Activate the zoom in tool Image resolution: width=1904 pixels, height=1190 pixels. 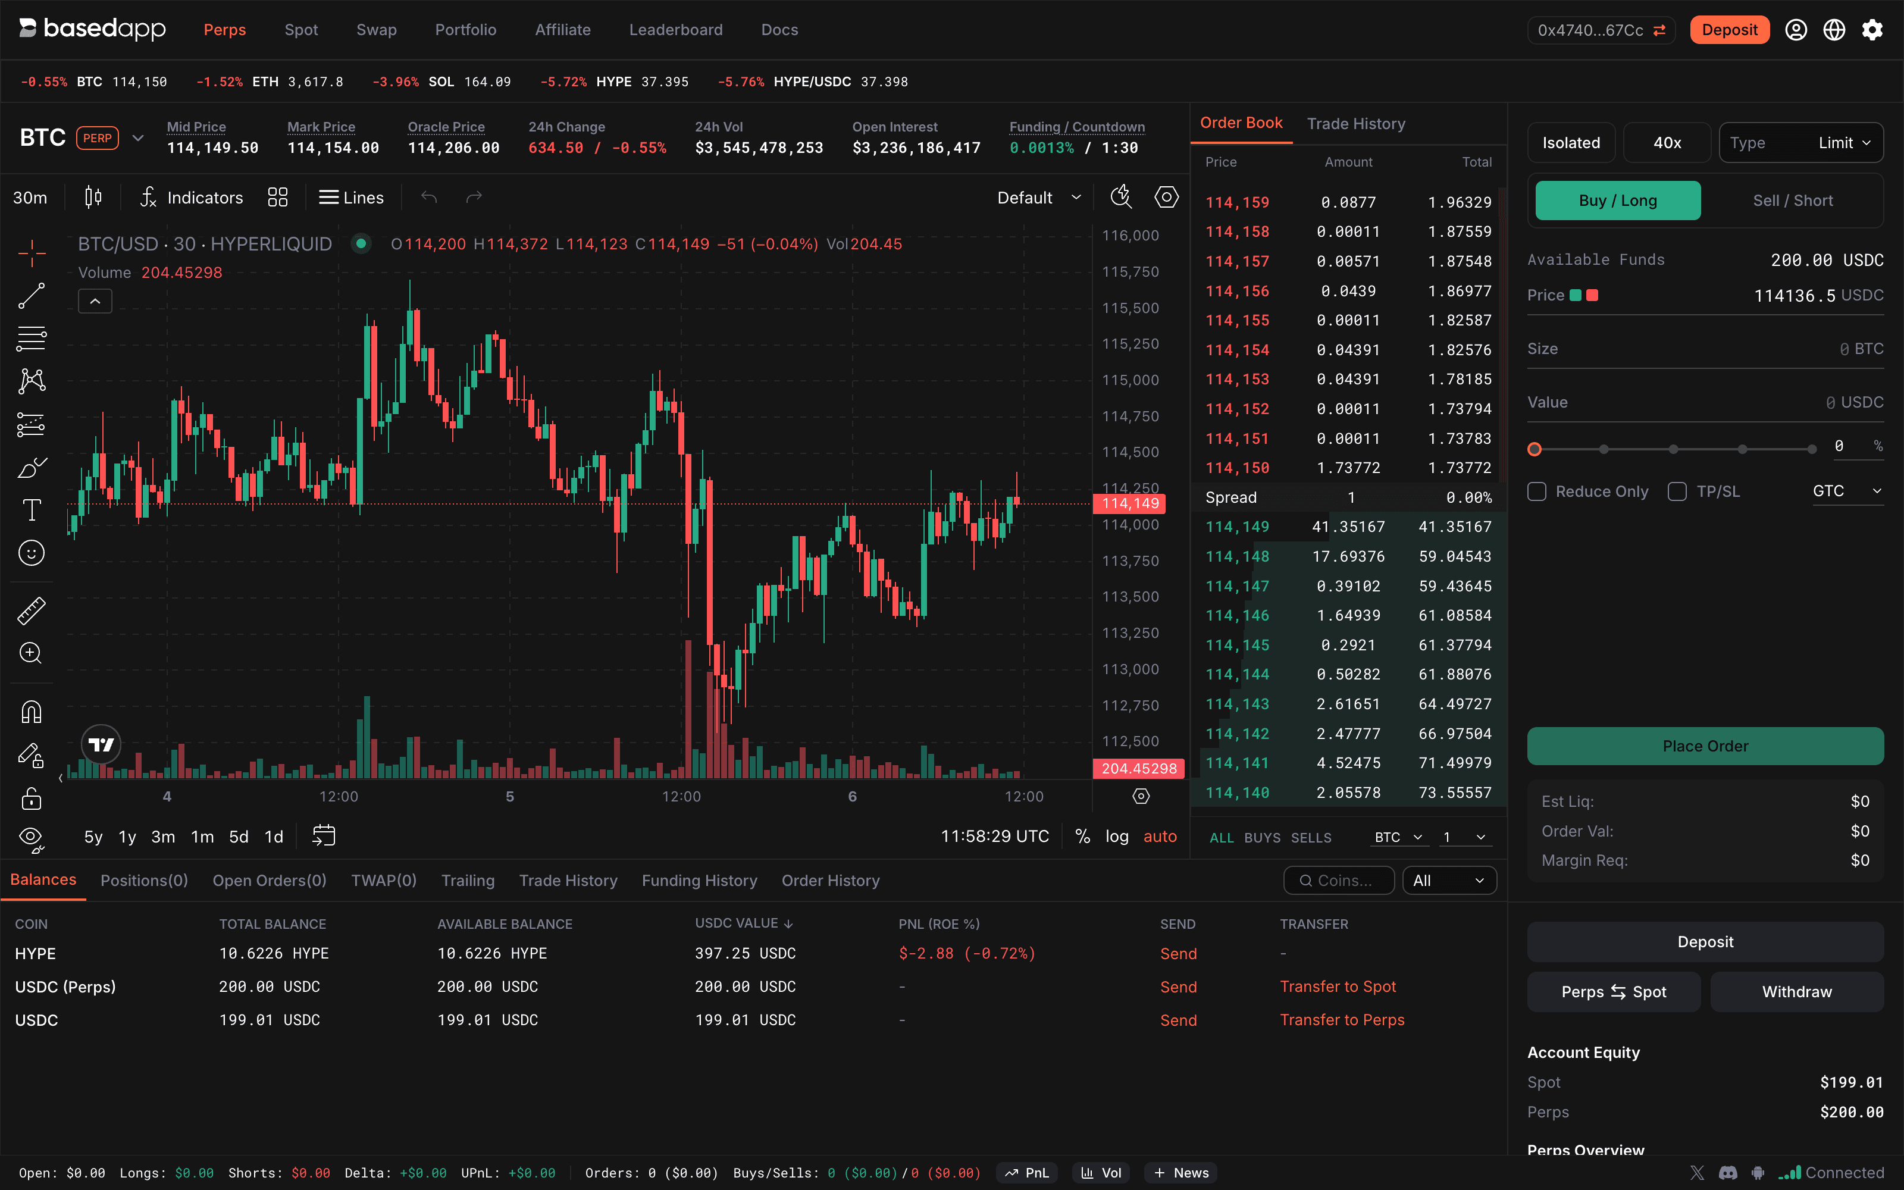(x=32, y=653)
